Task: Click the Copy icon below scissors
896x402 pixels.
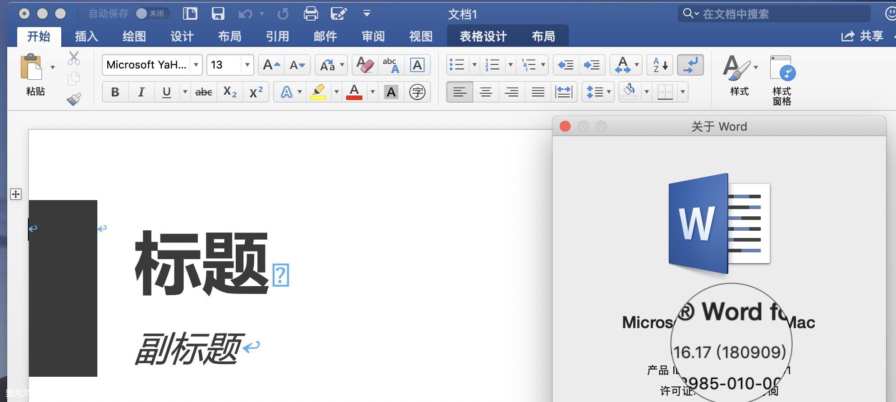Action: (74, 78)
